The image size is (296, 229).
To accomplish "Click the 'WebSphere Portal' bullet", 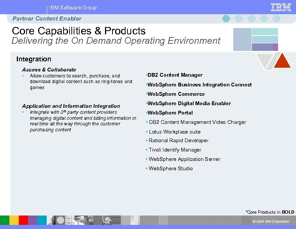I will tap(169, 113).
